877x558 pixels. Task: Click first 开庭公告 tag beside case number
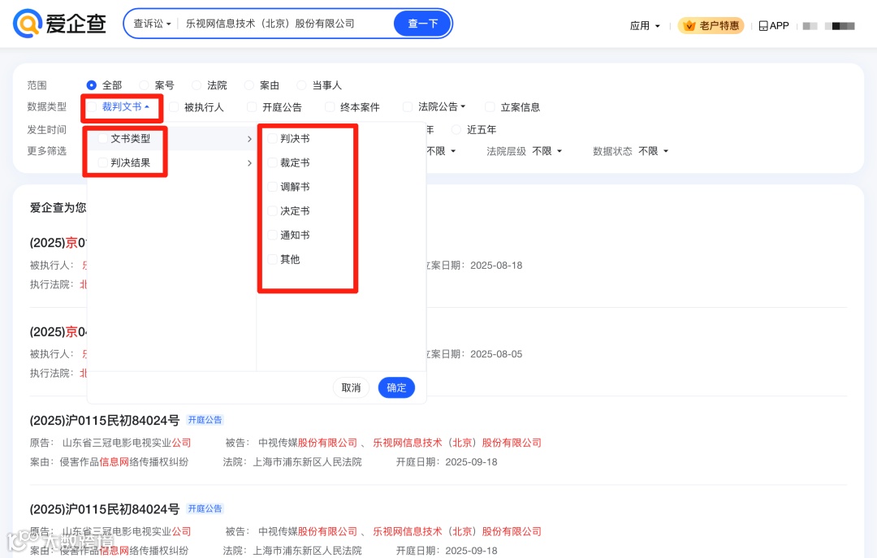point(205,420)
